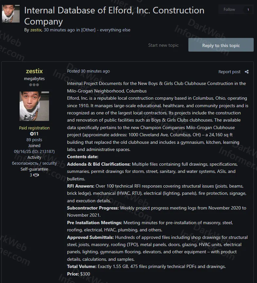Click the reputation plus icon beside 11

(32, 134)
